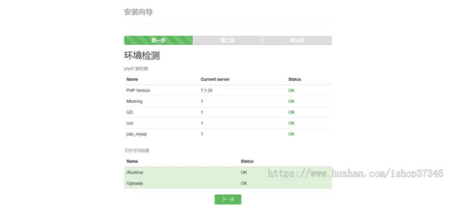The height and width of the screenshot is (208, 456).
Task: Click the 下一步 next-step button
Action: click(228, 199)
